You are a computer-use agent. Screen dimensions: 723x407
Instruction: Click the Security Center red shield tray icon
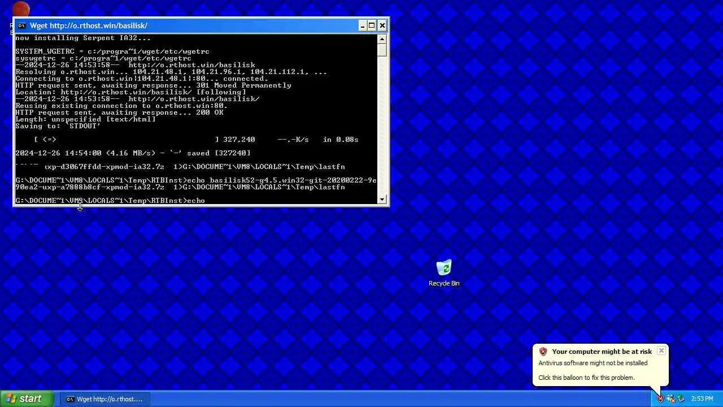[660, 399]
